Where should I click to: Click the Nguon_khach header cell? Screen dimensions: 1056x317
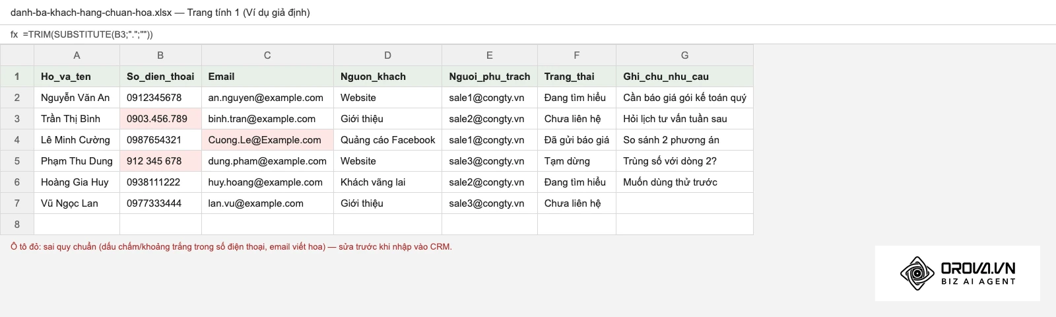[x=387, y=77]
